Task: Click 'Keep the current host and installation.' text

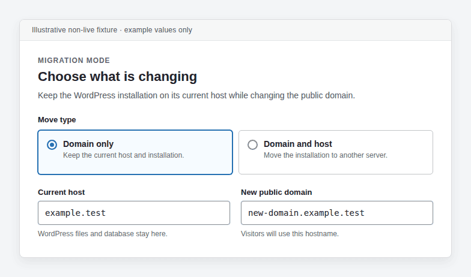Action: pos(124,155)
